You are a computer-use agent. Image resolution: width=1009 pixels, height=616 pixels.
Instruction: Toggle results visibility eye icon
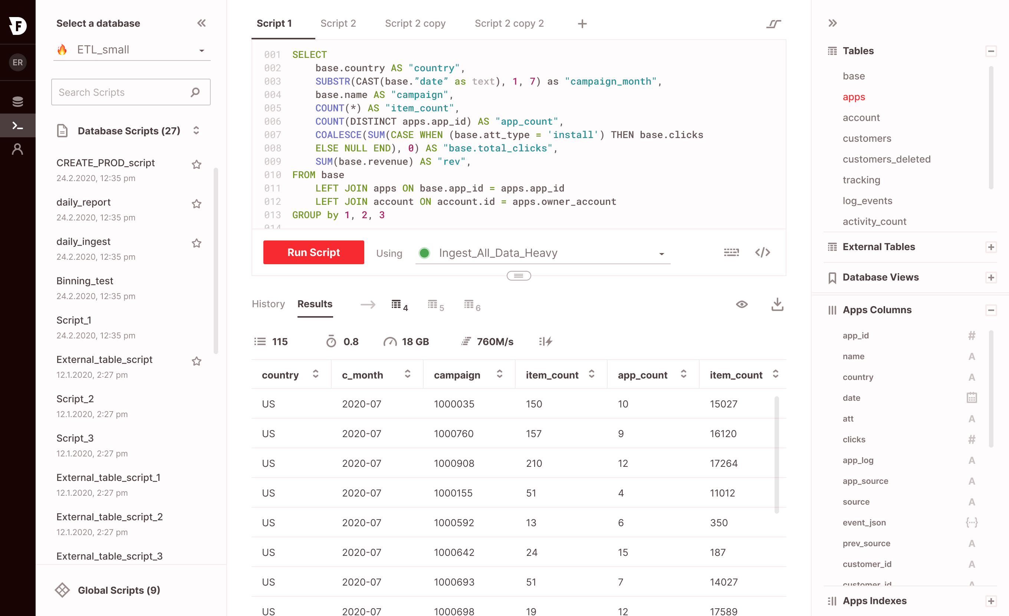(x=742, y=304)
